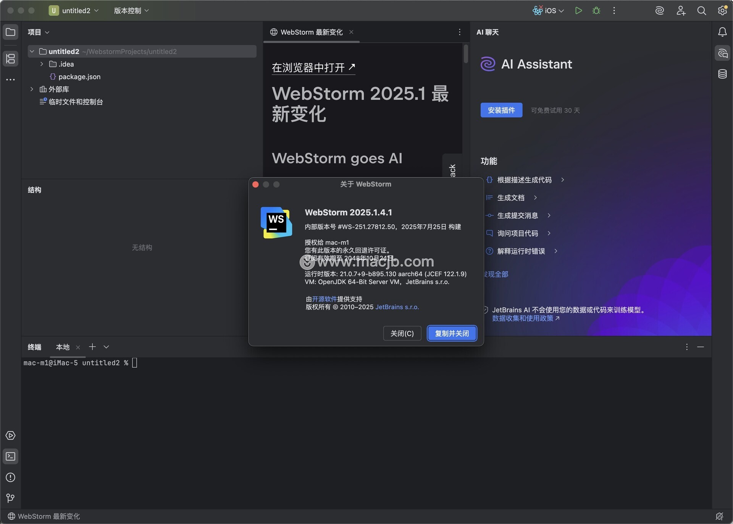Select 临时文件和控制台 in project tree
The image size is (733, 524).
76,102
